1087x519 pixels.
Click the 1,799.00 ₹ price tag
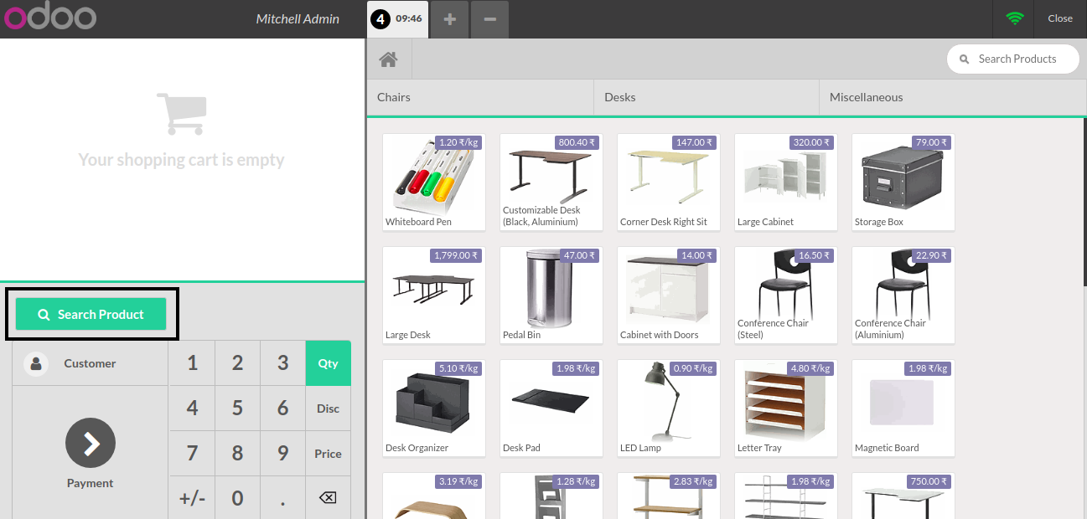[x=456, y=255]
